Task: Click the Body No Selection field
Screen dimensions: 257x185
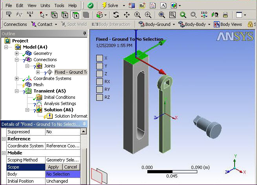Action: coord(62,174)
